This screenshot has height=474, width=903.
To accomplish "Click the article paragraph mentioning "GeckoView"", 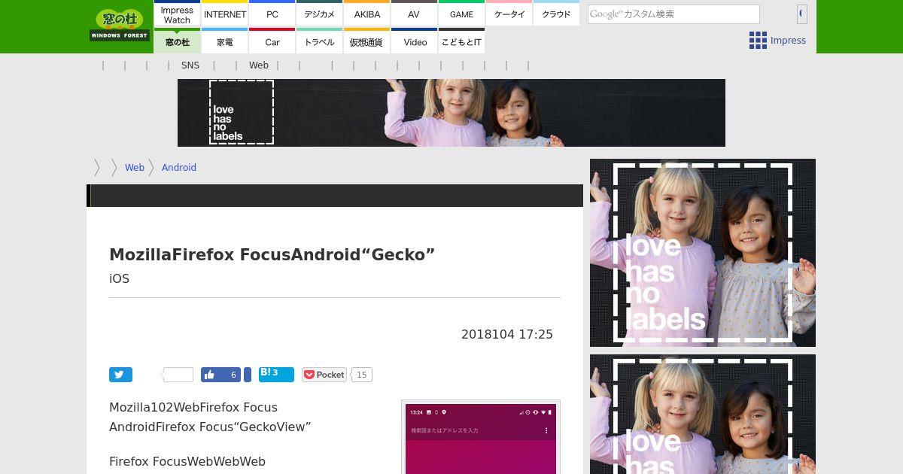I will (210, 417).
